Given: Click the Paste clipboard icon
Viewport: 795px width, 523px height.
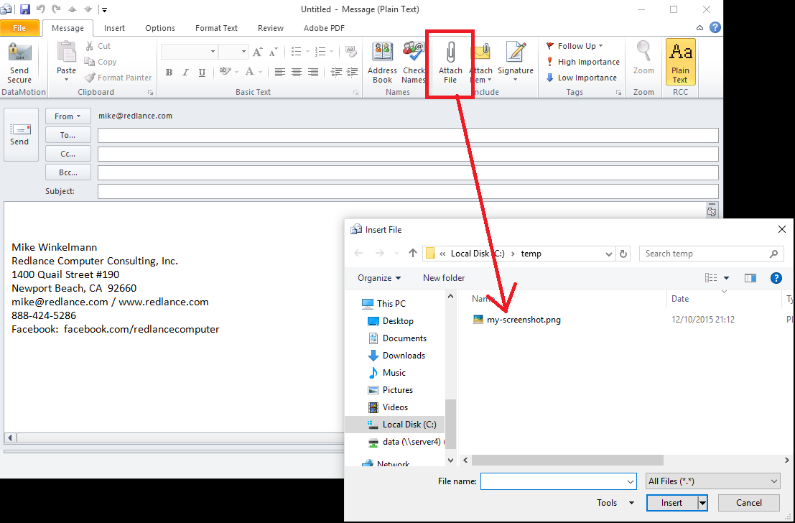Looking at the screenshot, I should click(x=66, y=52).
